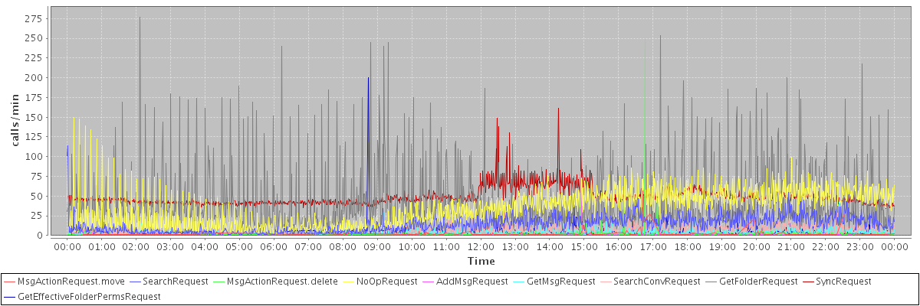The image size is (920, 306).
Task: Click the Time axis title
Action: point(481,262)
